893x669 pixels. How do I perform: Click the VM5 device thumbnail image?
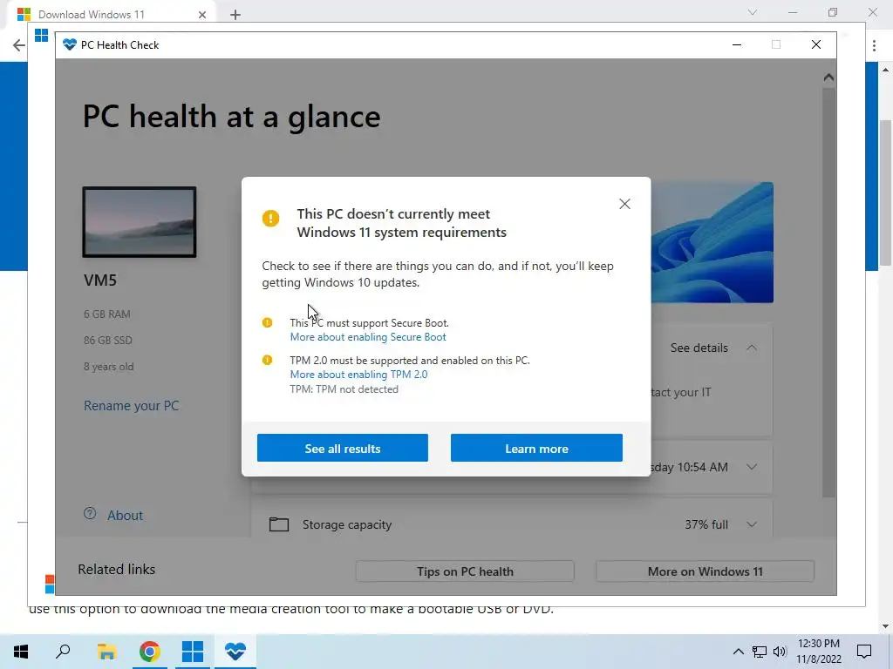click(x=140, y=222)
